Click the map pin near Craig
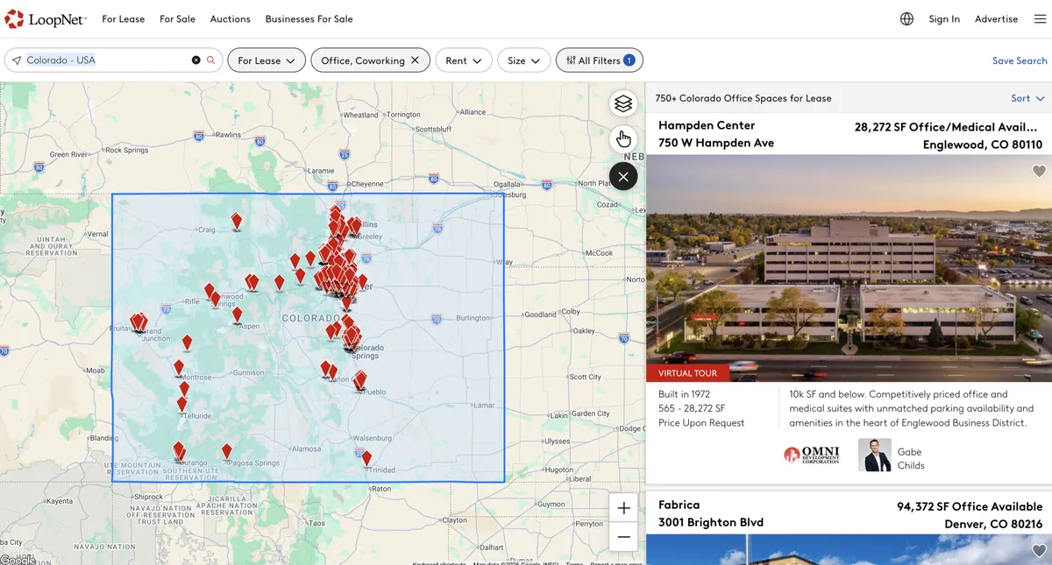 237,221
